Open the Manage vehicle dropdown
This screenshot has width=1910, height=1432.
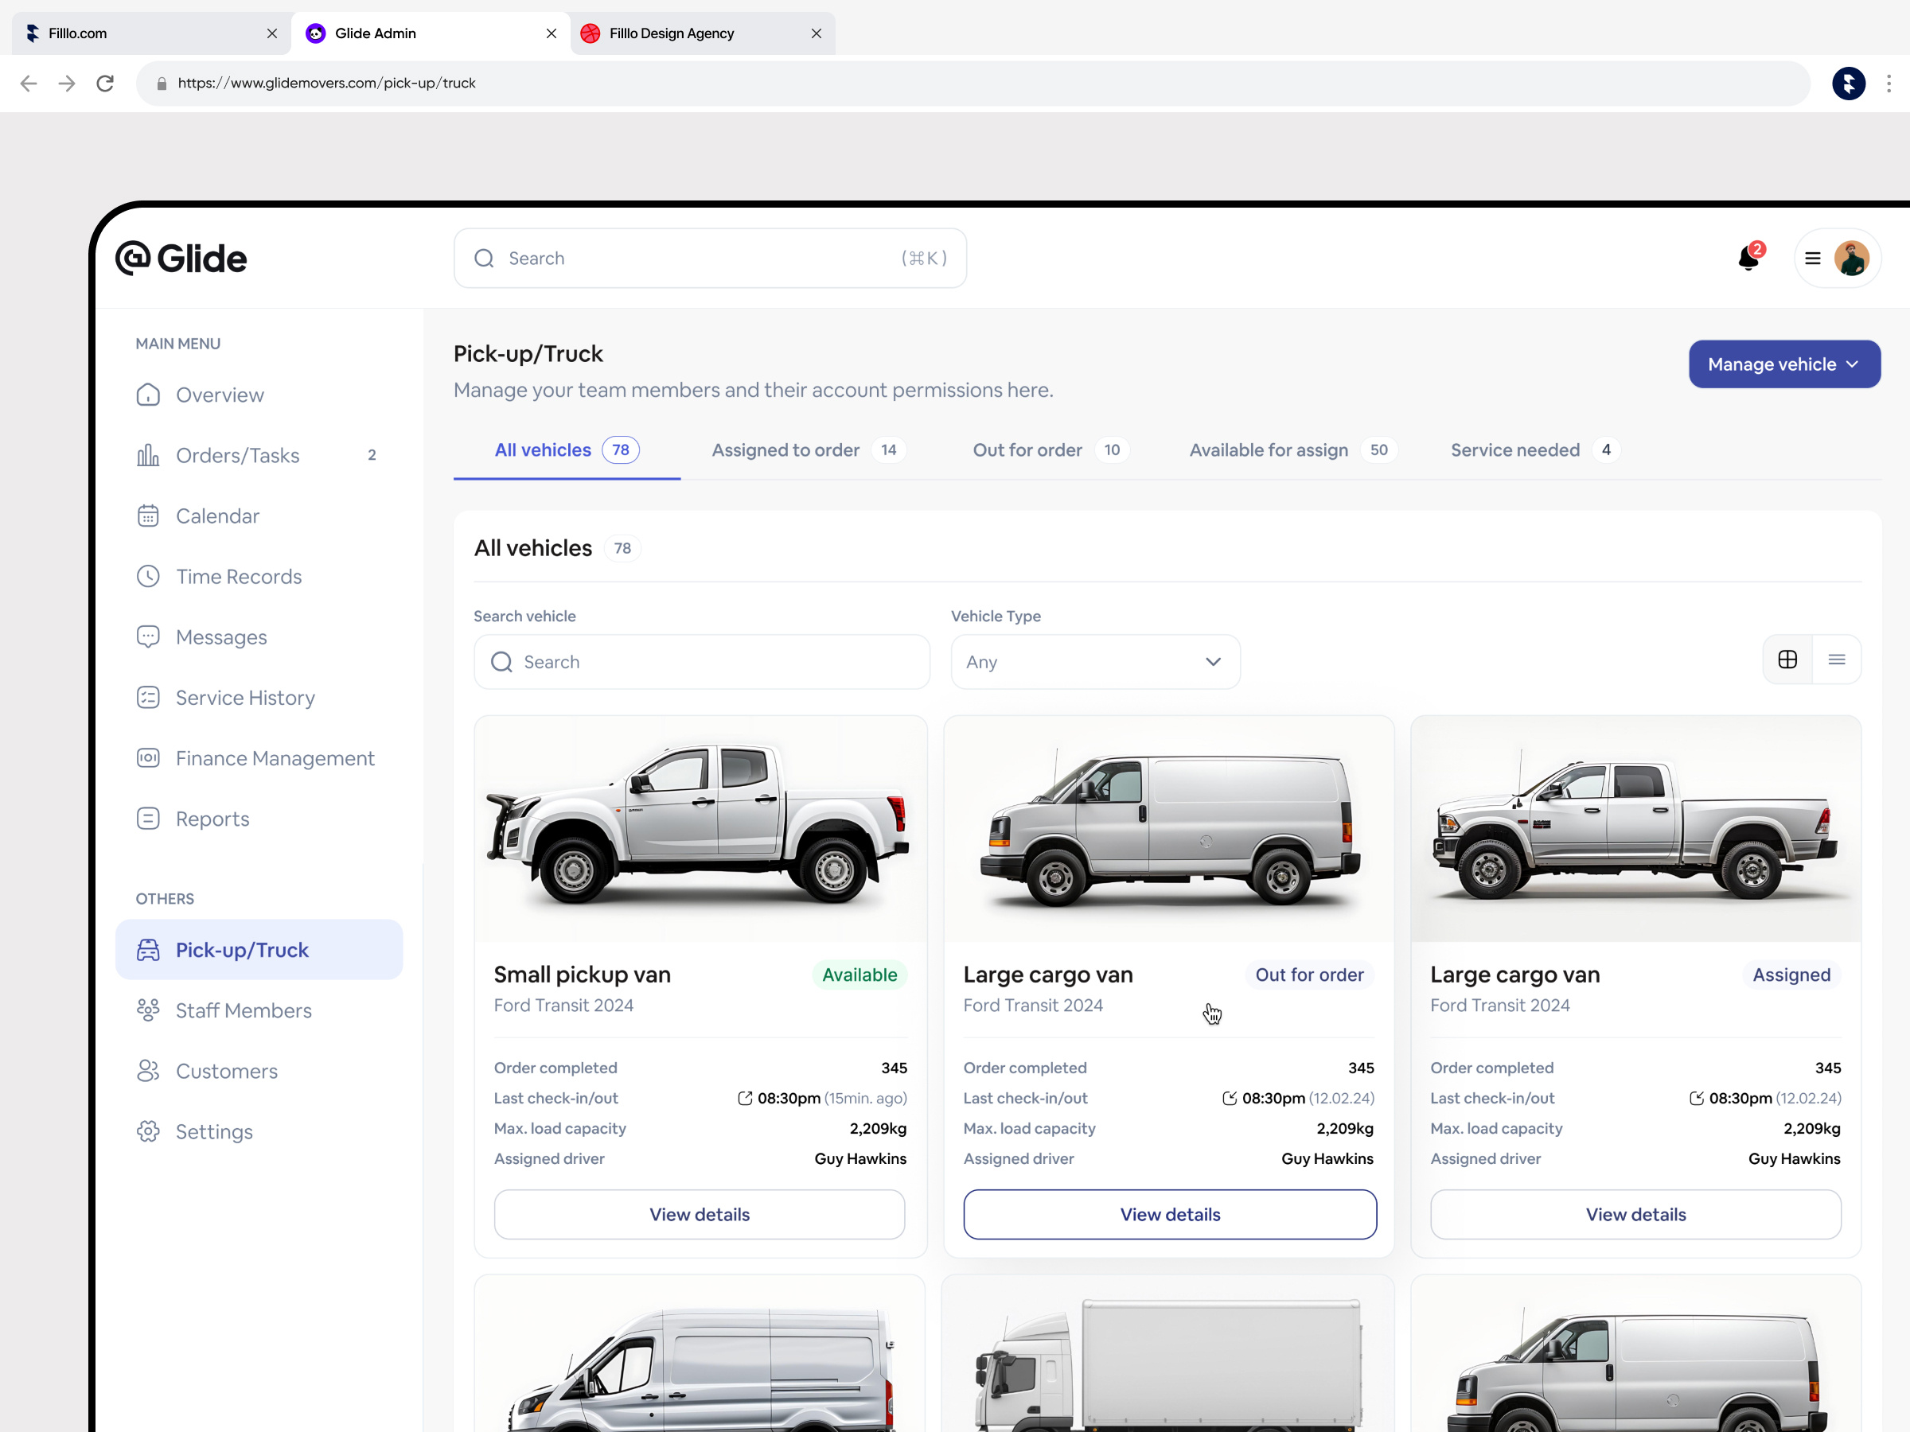coord(1784,364)
